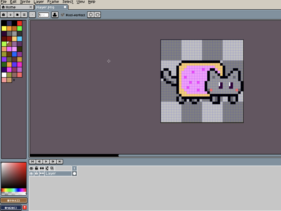
Task: Close the Home tab
Action: (31, 7)
